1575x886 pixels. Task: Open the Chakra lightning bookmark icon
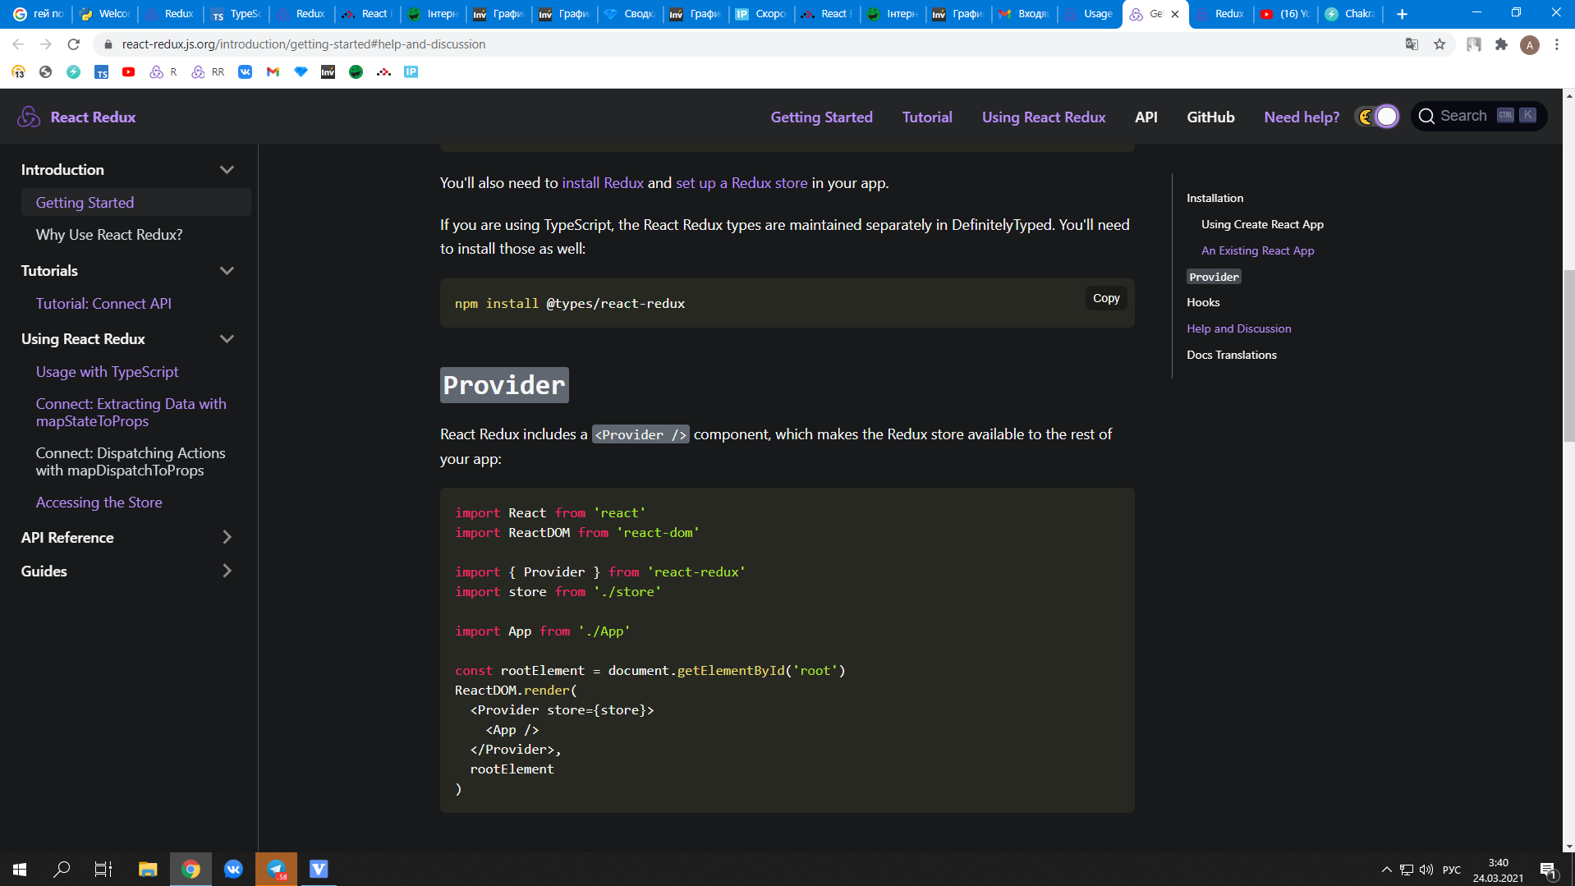(74, 72)
